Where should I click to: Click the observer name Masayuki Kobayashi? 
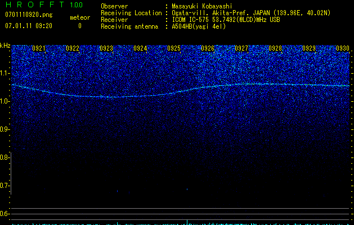202,6
